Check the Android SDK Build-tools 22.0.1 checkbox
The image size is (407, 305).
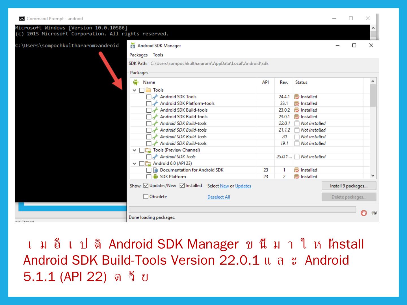tap(149, 123)
